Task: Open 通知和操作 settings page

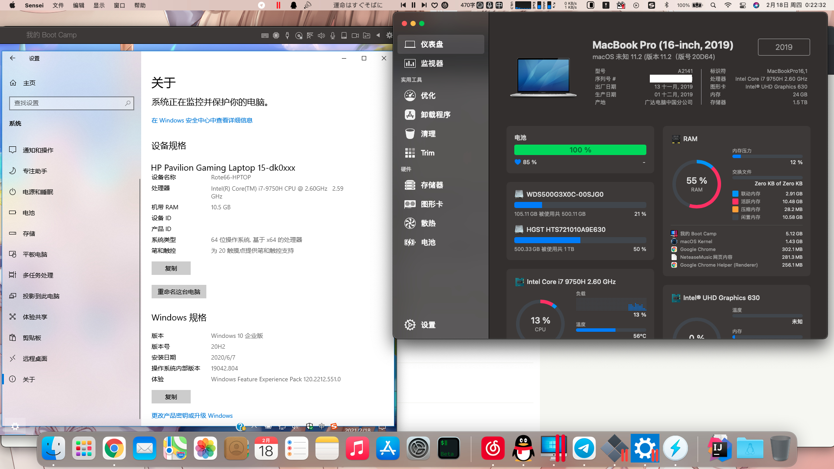Action: 70,150
